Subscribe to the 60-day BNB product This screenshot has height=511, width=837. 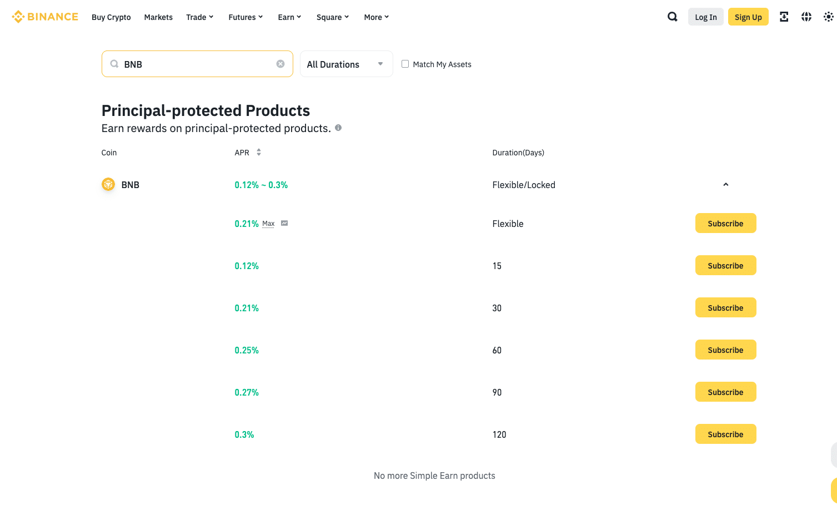[x=725, y=350]
